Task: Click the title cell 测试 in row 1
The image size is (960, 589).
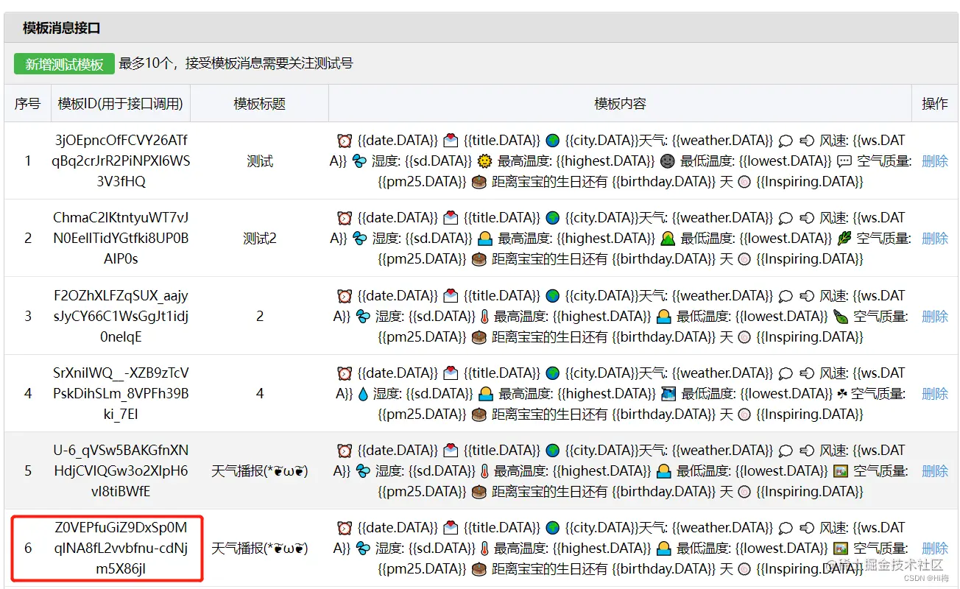Action: (260, 161)
